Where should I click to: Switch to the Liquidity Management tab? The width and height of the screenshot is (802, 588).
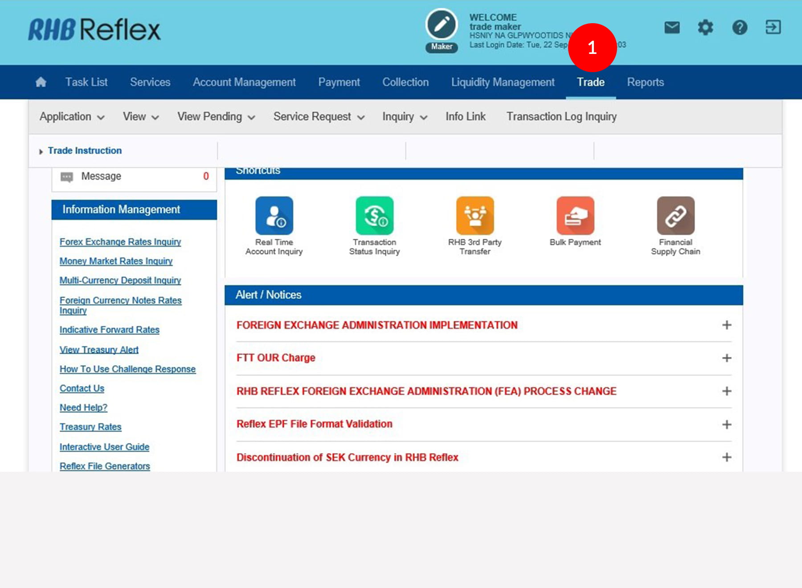503,82
